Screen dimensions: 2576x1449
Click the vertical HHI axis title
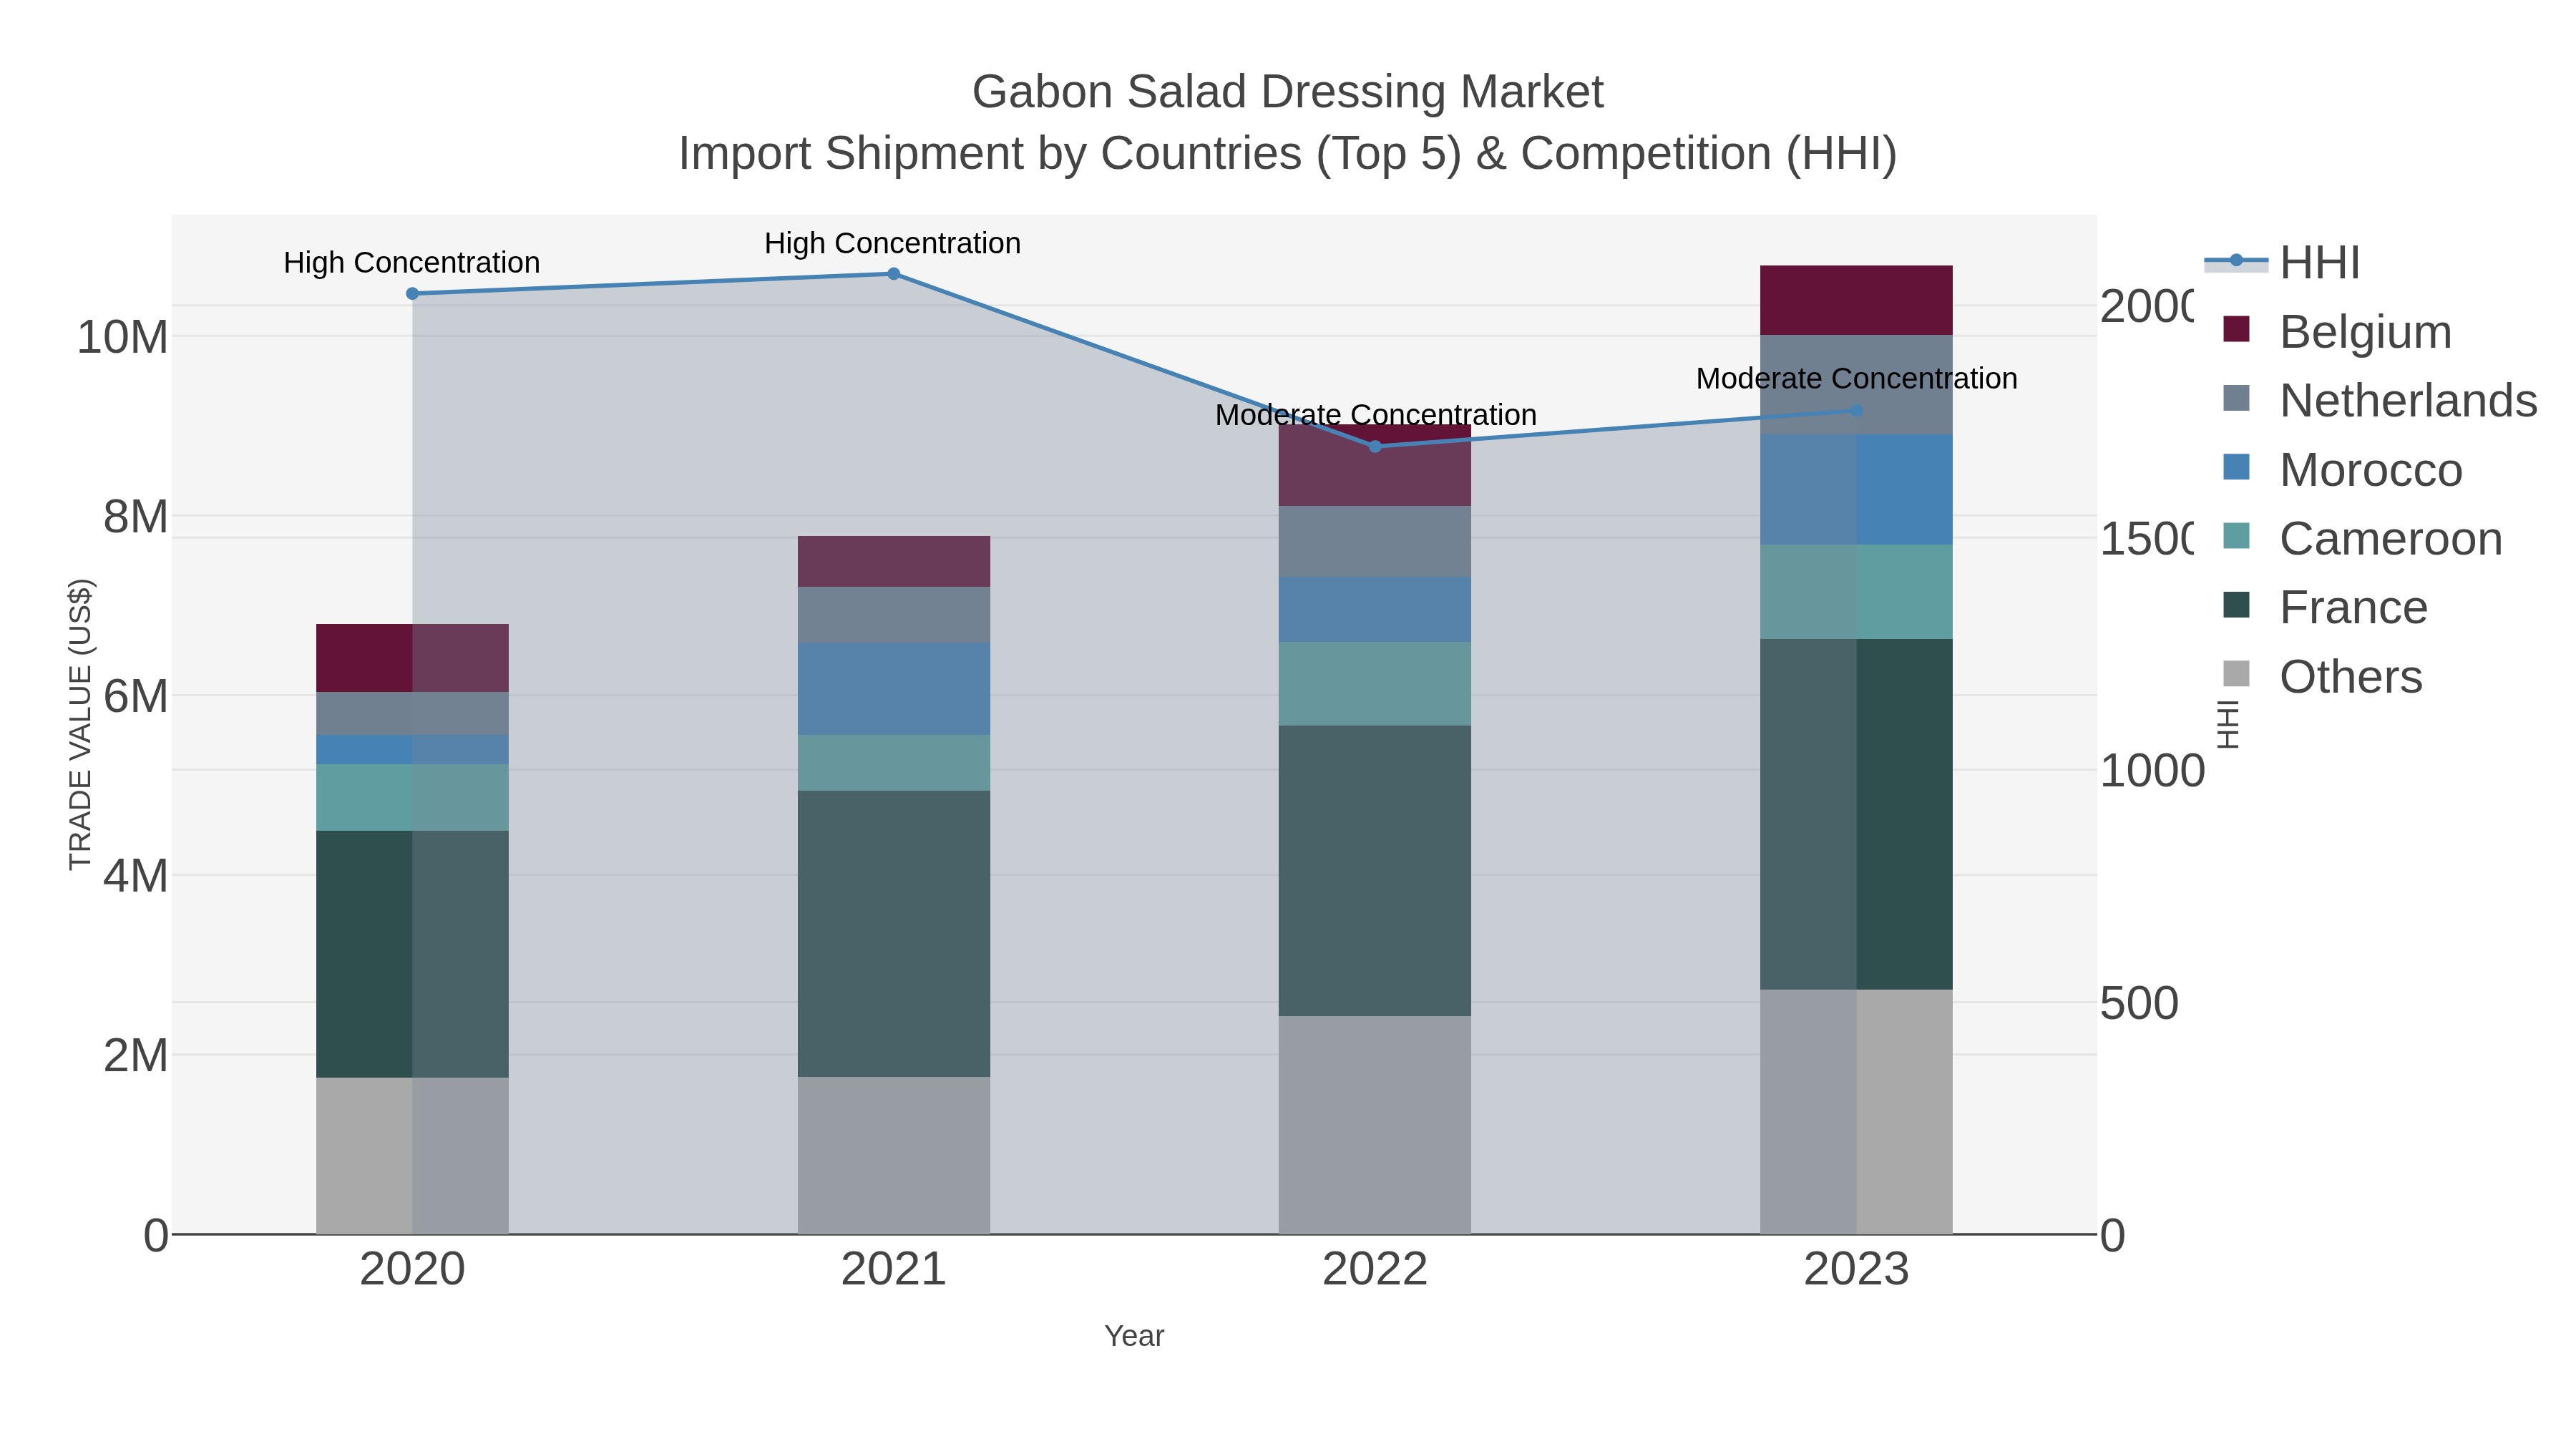click(2229, 725)
